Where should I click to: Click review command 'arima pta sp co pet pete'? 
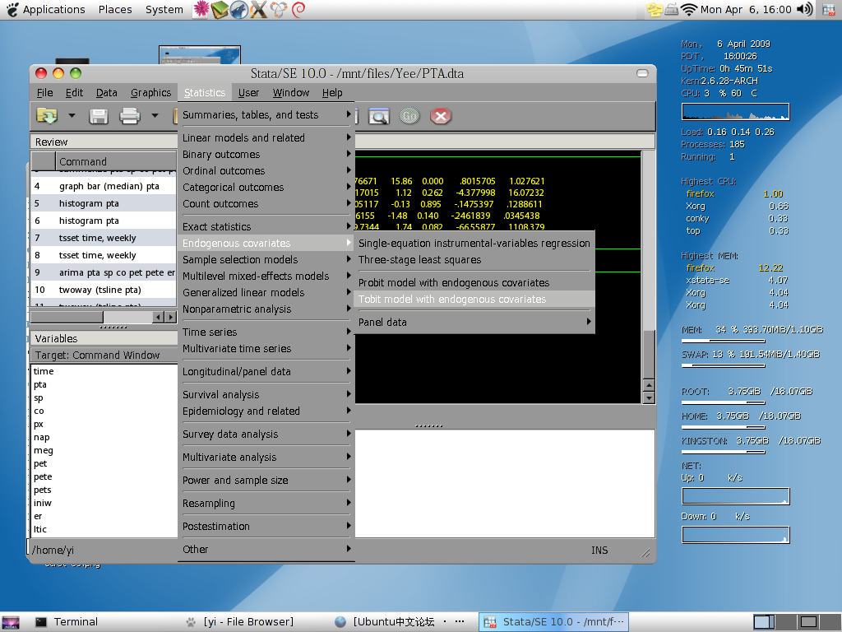(104, 272)
